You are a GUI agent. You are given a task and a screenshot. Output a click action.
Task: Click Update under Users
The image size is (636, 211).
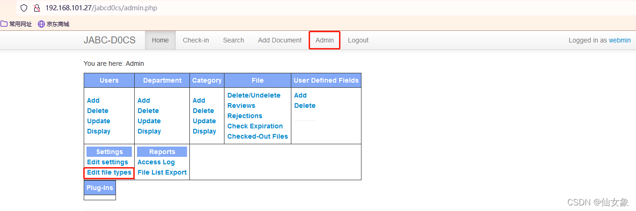point(99,121)
